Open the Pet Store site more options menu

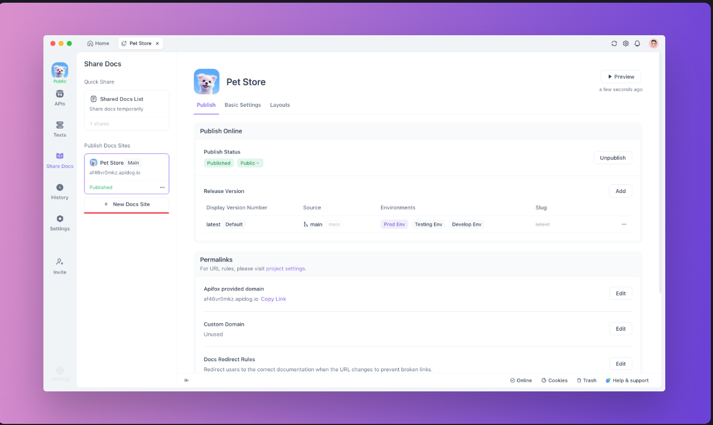162,188
